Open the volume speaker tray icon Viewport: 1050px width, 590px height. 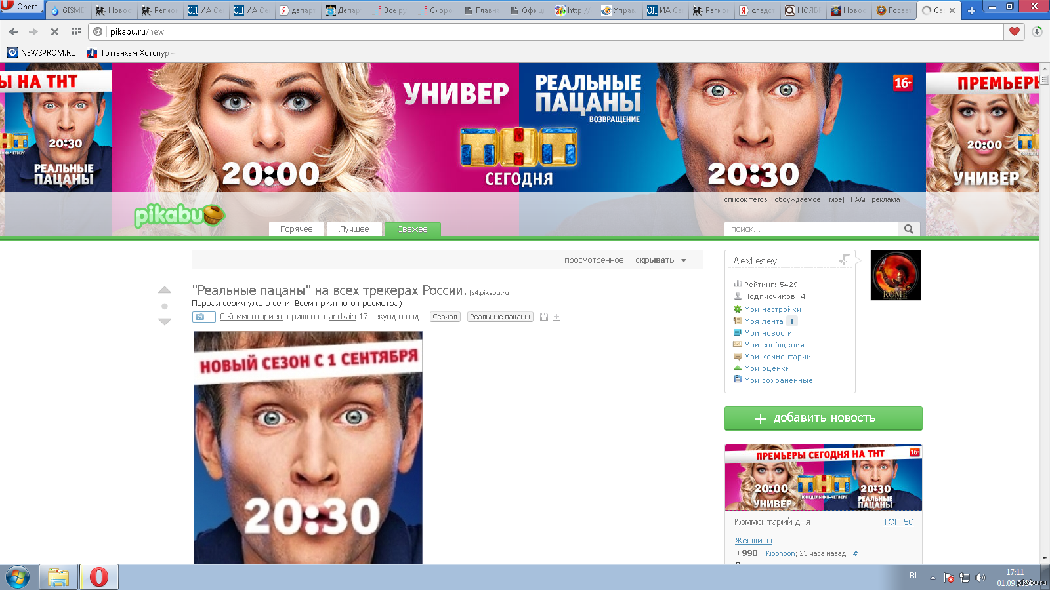980,578
